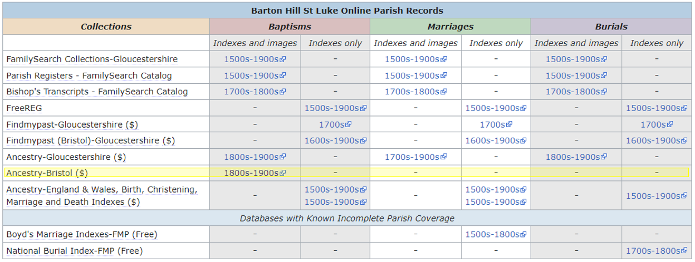Click the 'Marriages' column header
The width and height of the screenshot is (695, 262).
click(x=451, y=27)
